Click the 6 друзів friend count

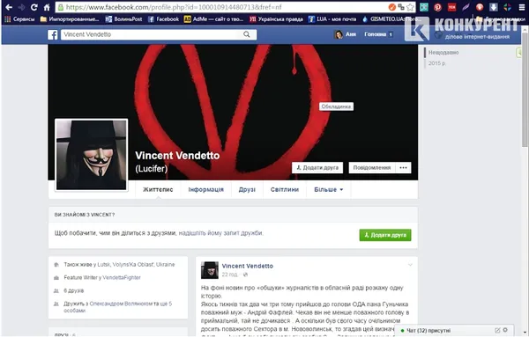click(x=74, y=290)
